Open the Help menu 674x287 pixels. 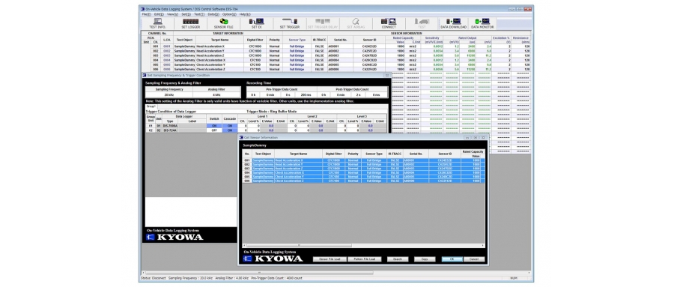pos(245,14)
